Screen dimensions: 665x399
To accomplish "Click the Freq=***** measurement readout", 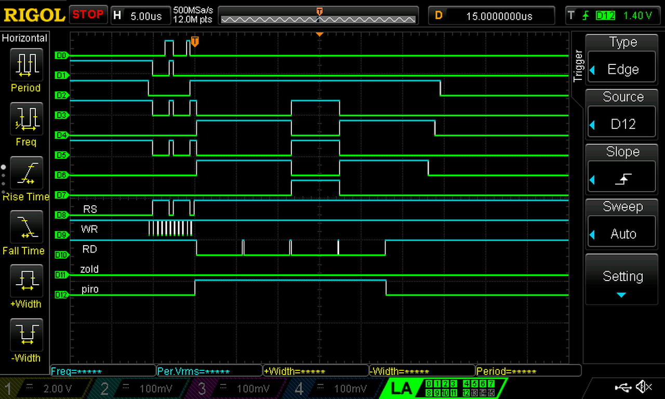I will [x=103, y=371].
